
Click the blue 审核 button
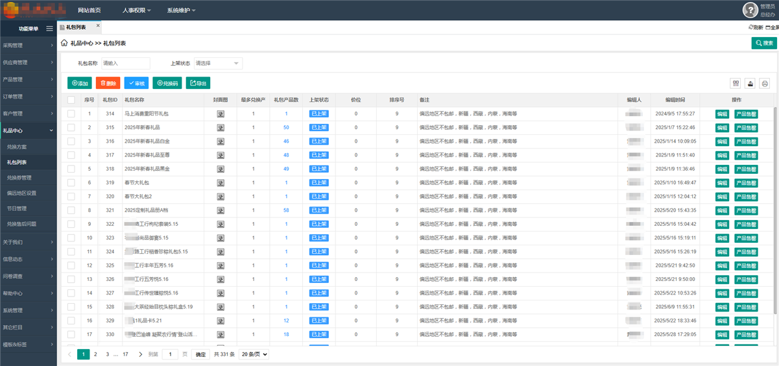(x=136, y=83)
